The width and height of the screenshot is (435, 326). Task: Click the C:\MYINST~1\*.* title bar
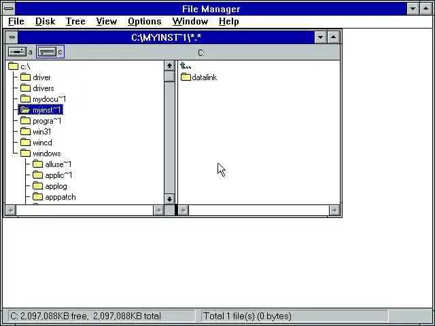(166, 37)
